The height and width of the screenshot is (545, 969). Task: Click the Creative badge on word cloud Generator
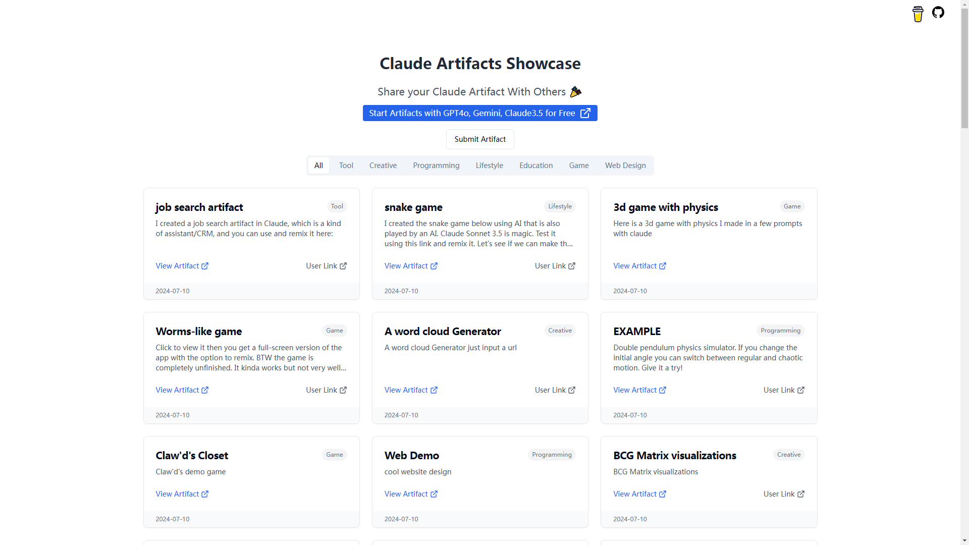(560, 331)
